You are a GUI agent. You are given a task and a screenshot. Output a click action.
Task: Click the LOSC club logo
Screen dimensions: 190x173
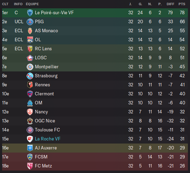(x=30, y=58)
